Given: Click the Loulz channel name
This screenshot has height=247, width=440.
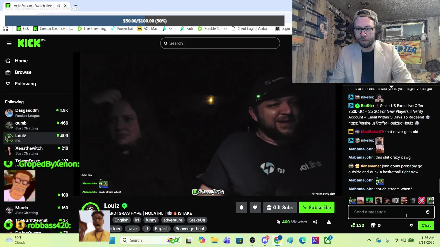Looking at the screenshot, I should pos(112,206).
